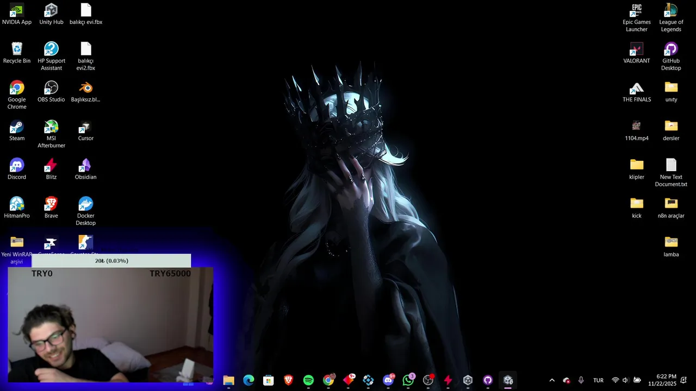The width and height of the screenshot is (696, 391).
Task: Open the dersler folder
Action: (671, 130)
